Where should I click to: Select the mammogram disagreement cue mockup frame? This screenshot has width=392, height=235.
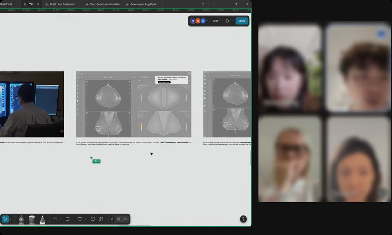click(134, 104)
